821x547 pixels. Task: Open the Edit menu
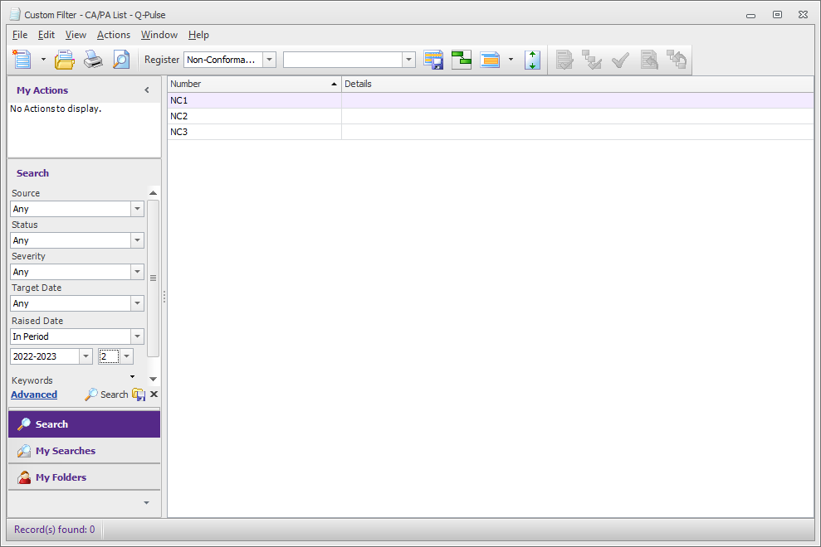pyautogui.click(x=46, y=35)
